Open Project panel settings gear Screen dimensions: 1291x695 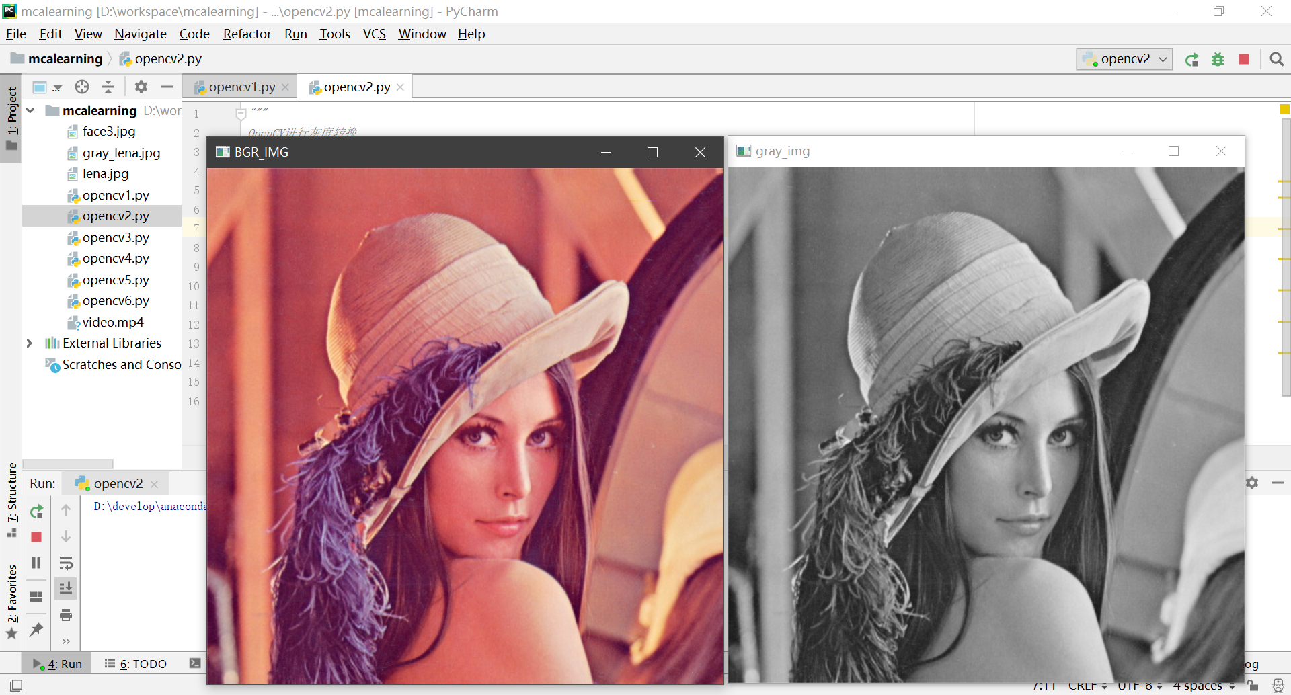click(x=141, y=87)
